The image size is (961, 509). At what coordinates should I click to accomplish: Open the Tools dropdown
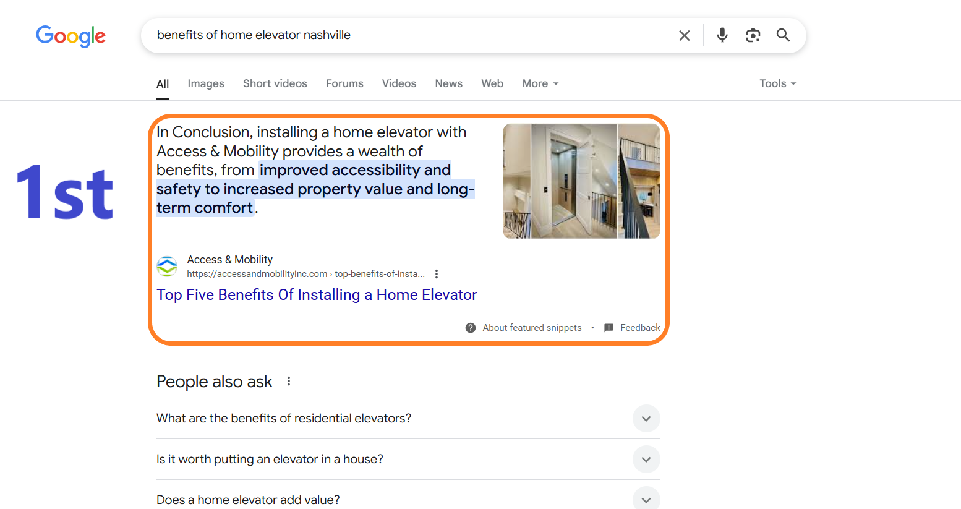[x=778, y=83]
